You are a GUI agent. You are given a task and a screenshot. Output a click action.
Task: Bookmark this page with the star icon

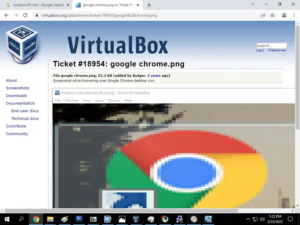(272, 15)
